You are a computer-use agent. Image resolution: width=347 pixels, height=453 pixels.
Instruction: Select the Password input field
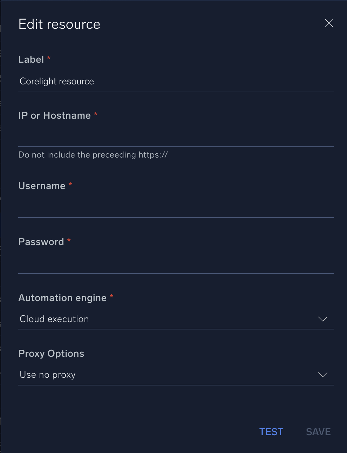coord(175,264)
